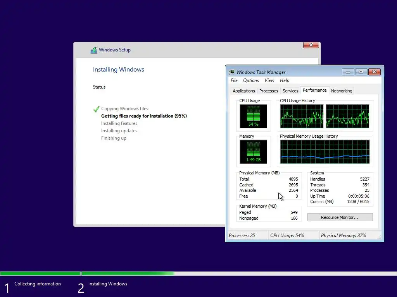The width and height of the screenshot is (397, 297).
Task: Click 'CPU Usage: 54%' in the status bar
Action: [x=287, y=236]
